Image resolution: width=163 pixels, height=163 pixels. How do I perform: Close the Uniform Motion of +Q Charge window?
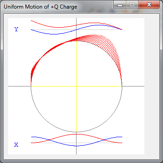(x=149, y=5)
